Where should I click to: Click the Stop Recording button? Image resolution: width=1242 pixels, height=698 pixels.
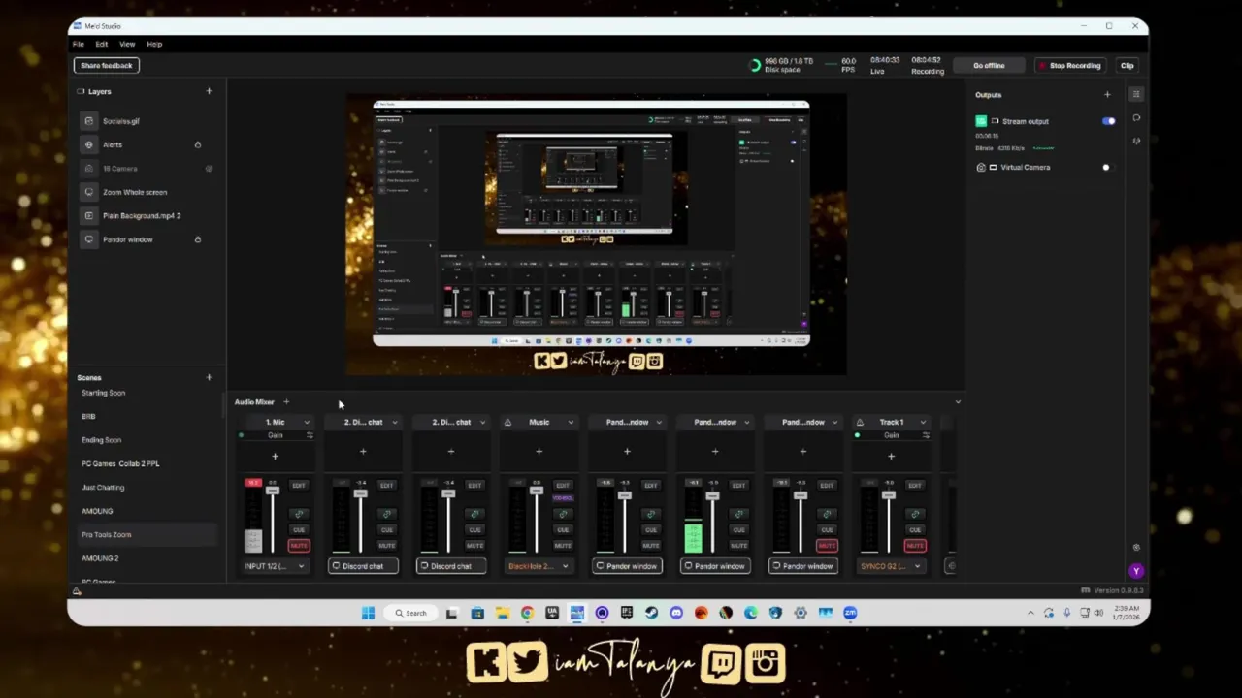pyautogui.click(x=1068, y=65)
